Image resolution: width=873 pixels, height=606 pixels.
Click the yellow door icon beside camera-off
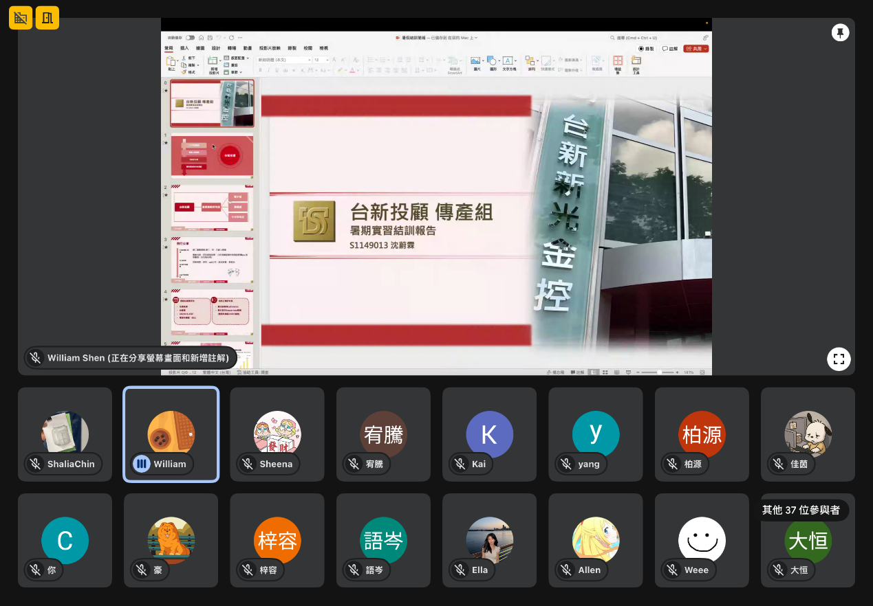47,18
